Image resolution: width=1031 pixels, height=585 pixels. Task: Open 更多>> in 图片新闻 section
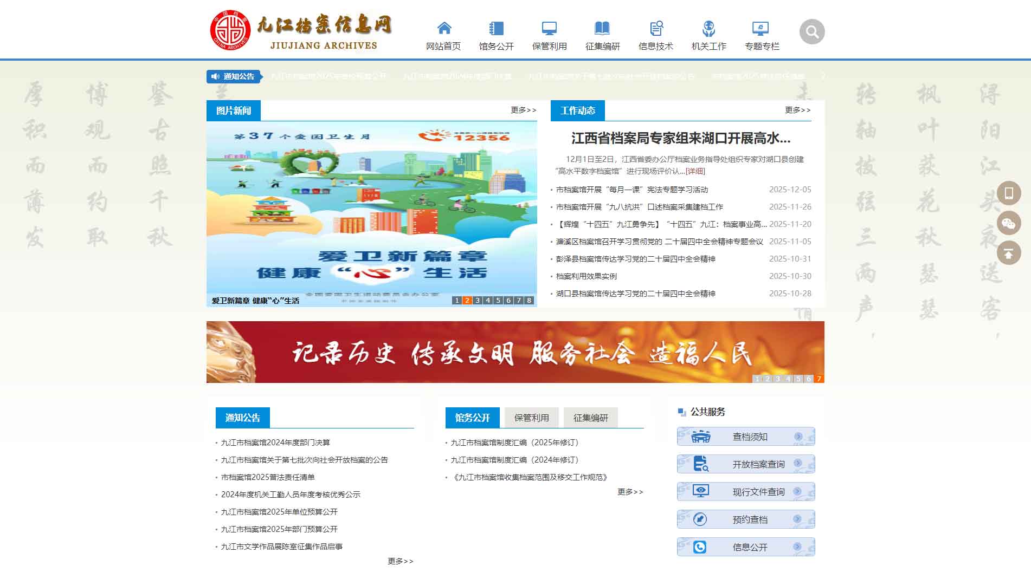523,110
